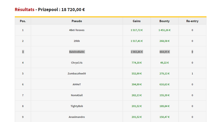Image resolution: width=213 pixels, height=122 pixels.
Task: Click bounty amount 1 451,26 €
Action: (x=164, y=30)
